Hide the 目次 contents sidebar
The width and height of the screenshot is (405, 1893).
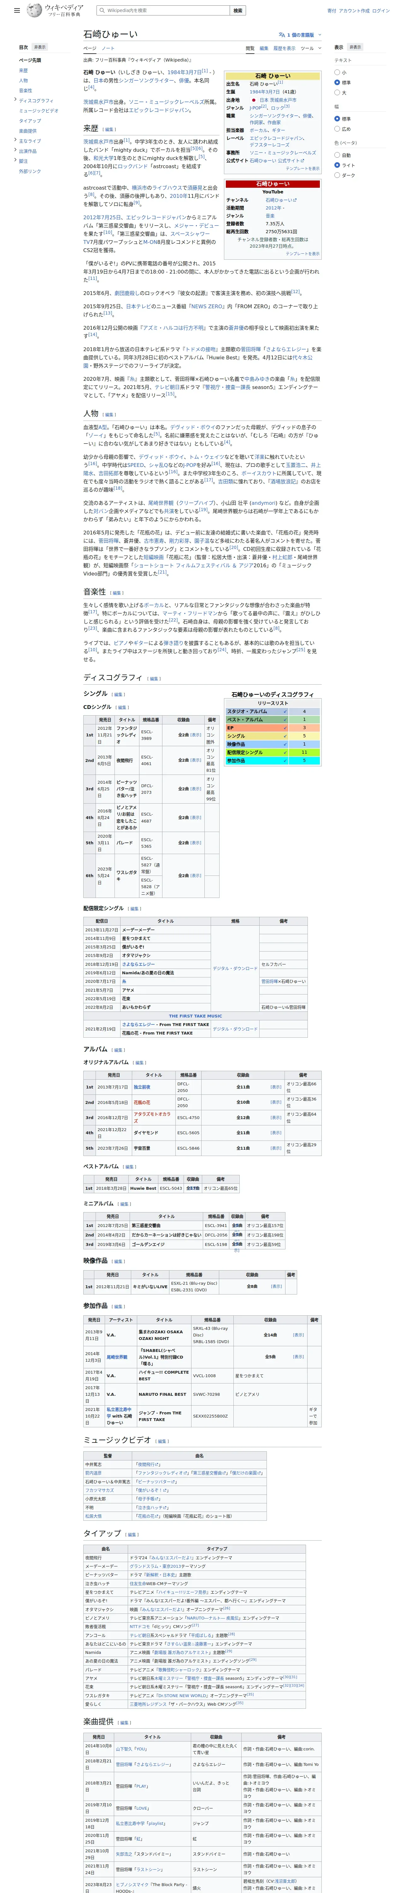click(x=40, y=47)
